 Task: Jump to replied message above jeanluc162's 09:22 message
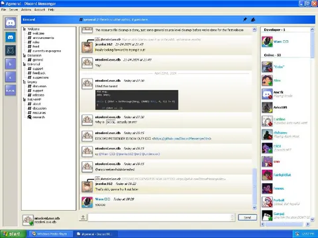160,178
